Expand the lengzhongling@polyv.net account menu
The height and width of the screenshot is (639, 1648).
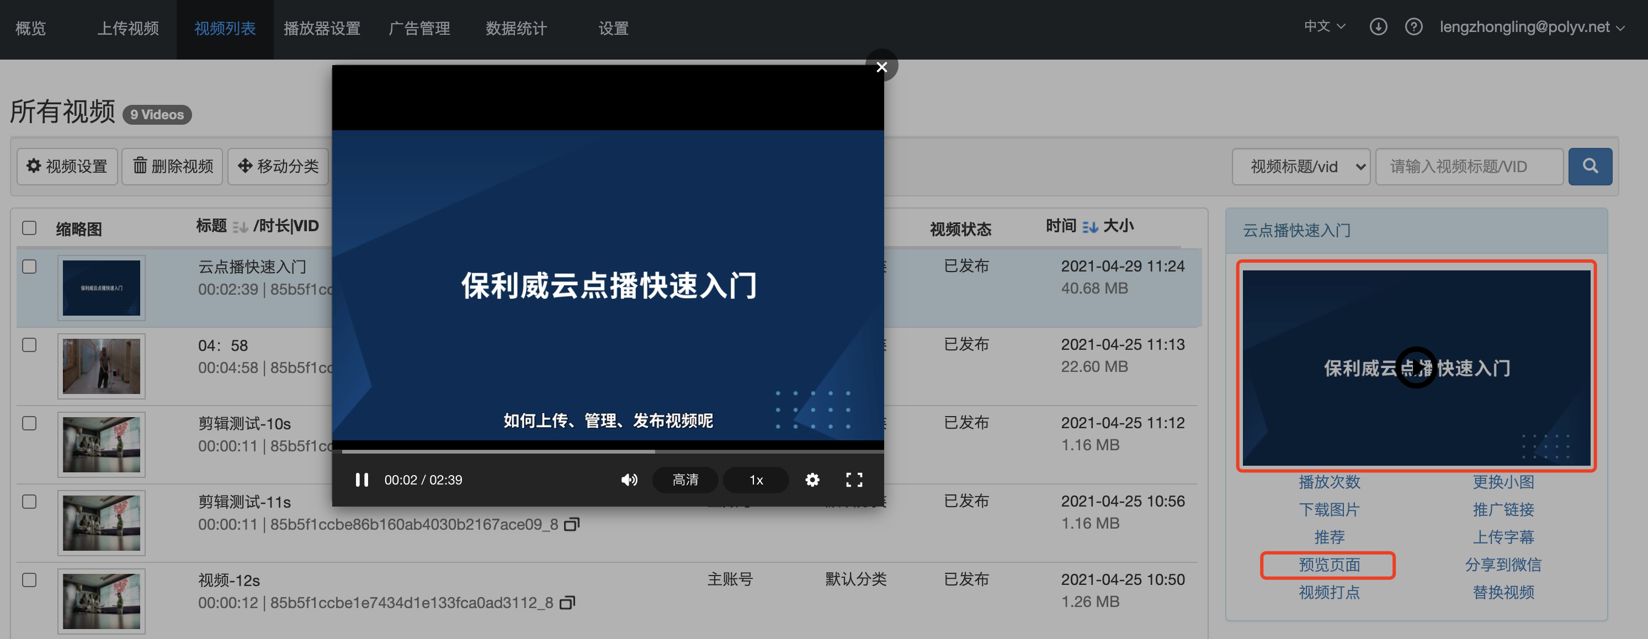tap(1532, 27)
